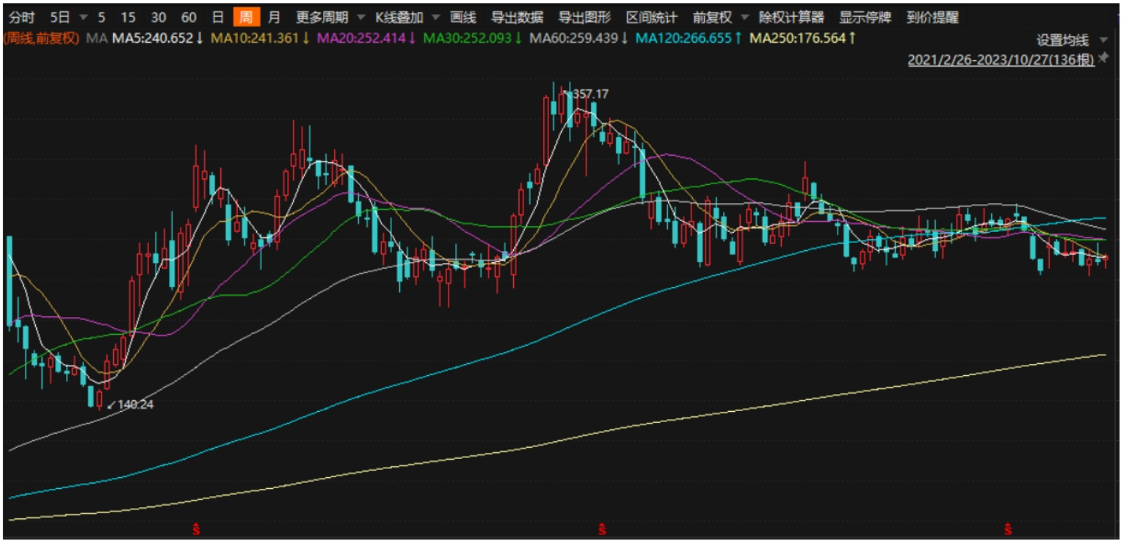The image size is (1121, 541).
Task: Open the 除权计算器 calculator
Action: [x=791, y=17]
